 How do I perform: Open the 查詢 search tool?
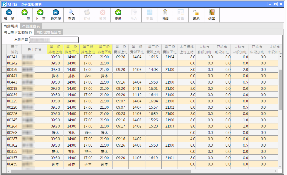click(x=71, y=15)
